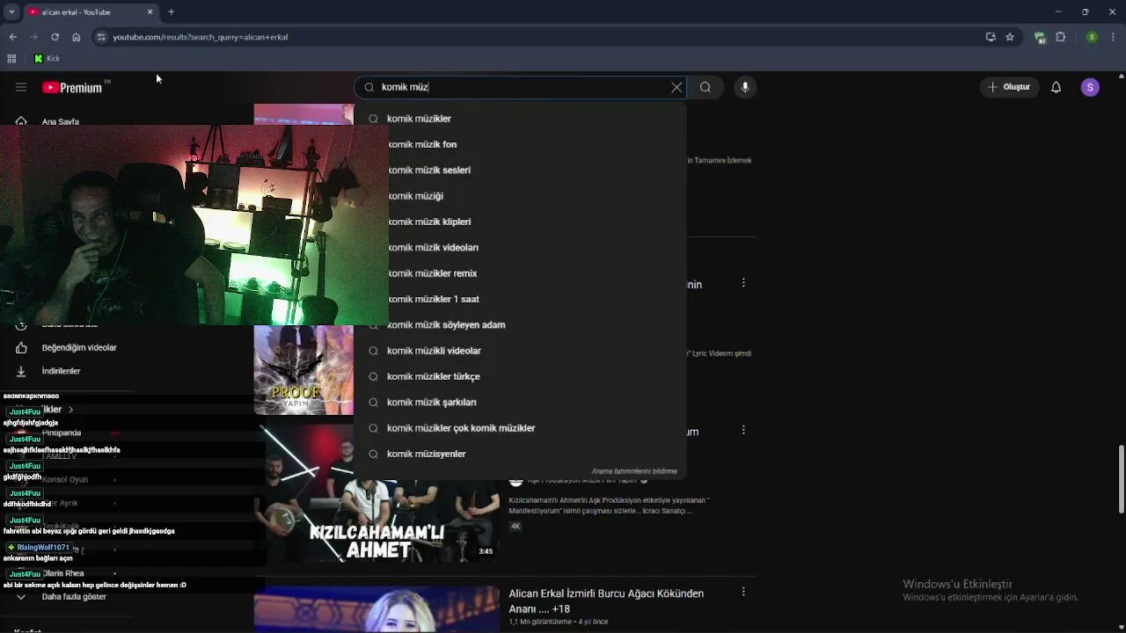Open Kızılcahamam'lı Ahmet video thumbnail
The height and width of the screenshot is (633, 1126).
tap(377, 493)
